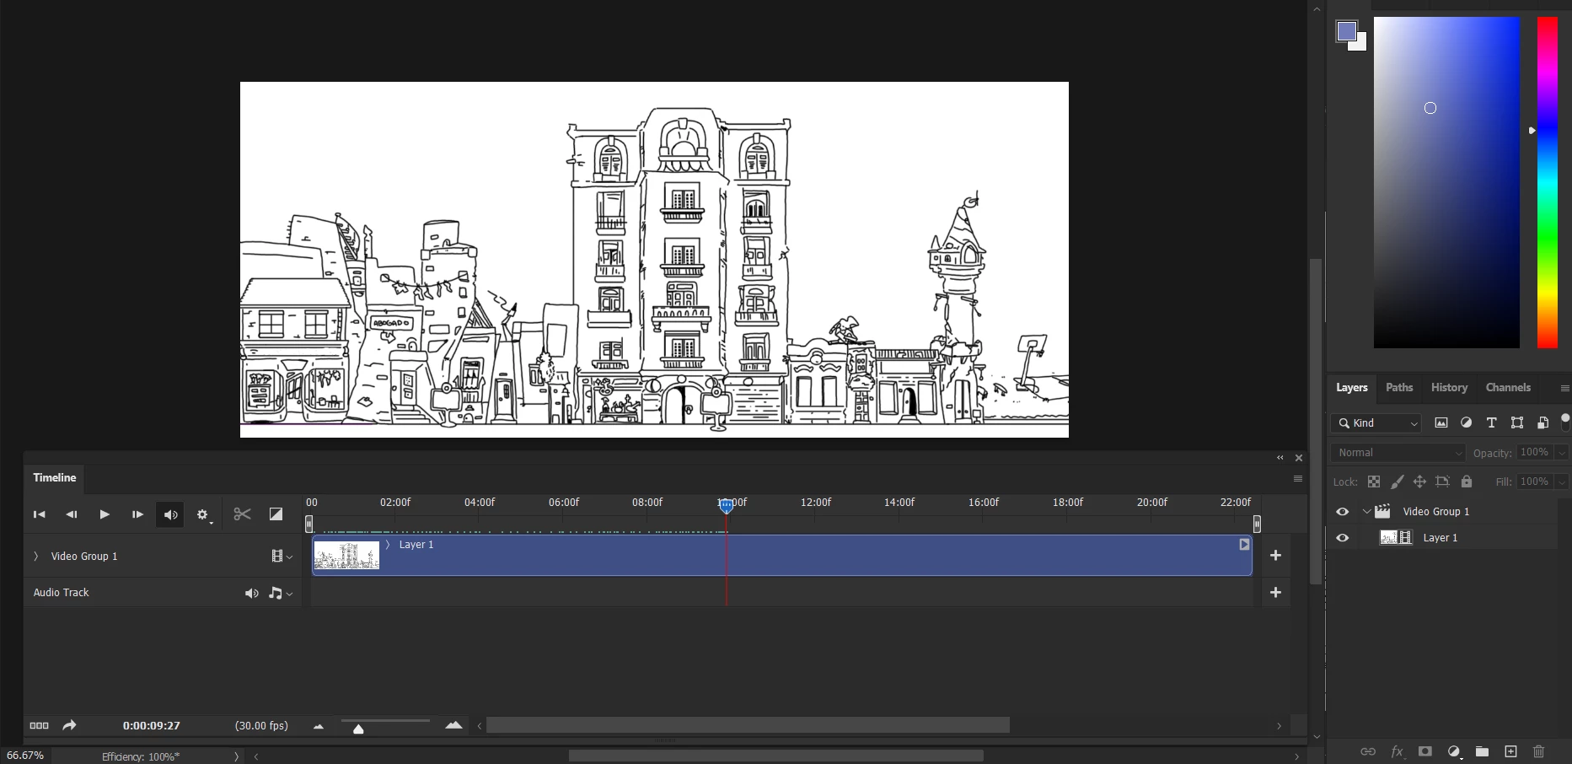The width and height of the screenshot is (1572, 764).
Task: Step forward to next frame
Action: (x=137, y=514)
